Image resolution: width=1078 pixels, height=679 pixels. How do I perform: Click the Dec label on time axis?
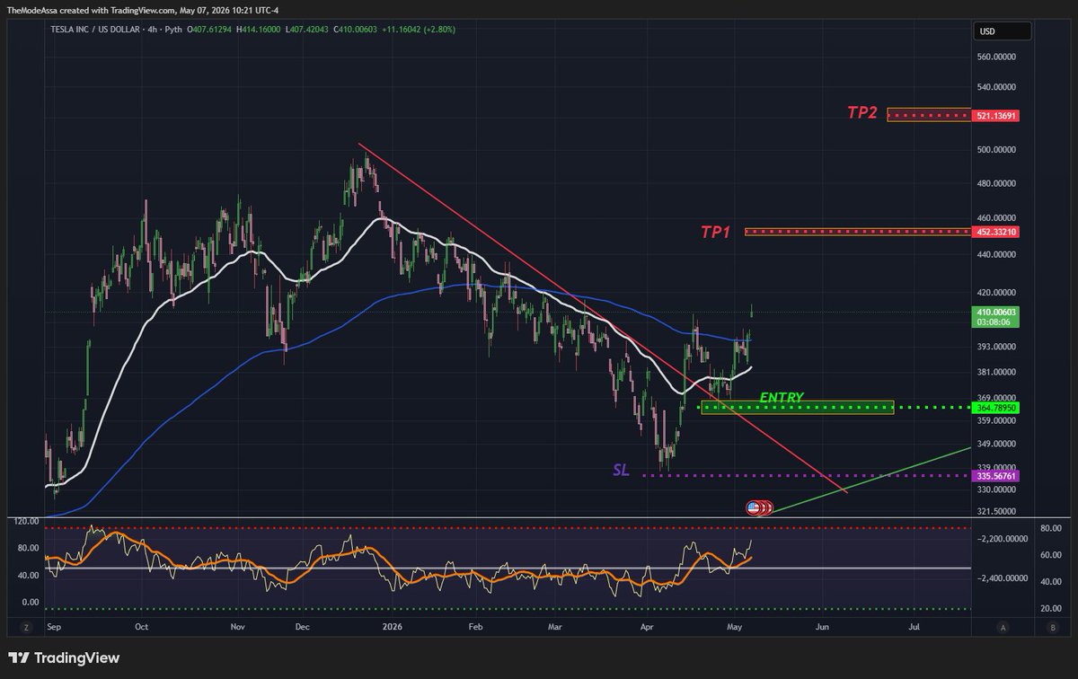[x=303, y=628]
